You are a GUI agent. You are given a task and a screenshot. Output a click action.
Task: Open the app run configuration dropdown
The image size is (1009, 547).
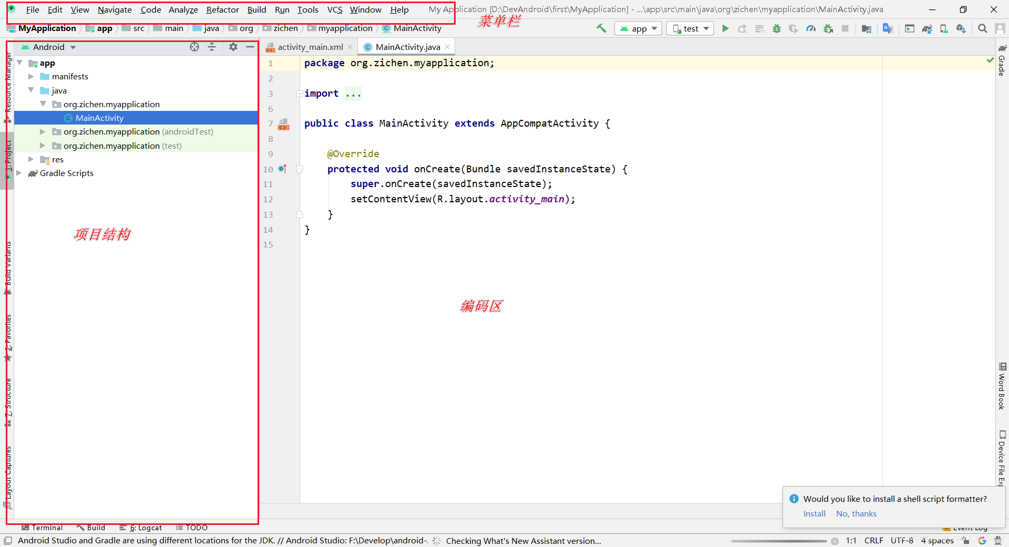[638, 28]
